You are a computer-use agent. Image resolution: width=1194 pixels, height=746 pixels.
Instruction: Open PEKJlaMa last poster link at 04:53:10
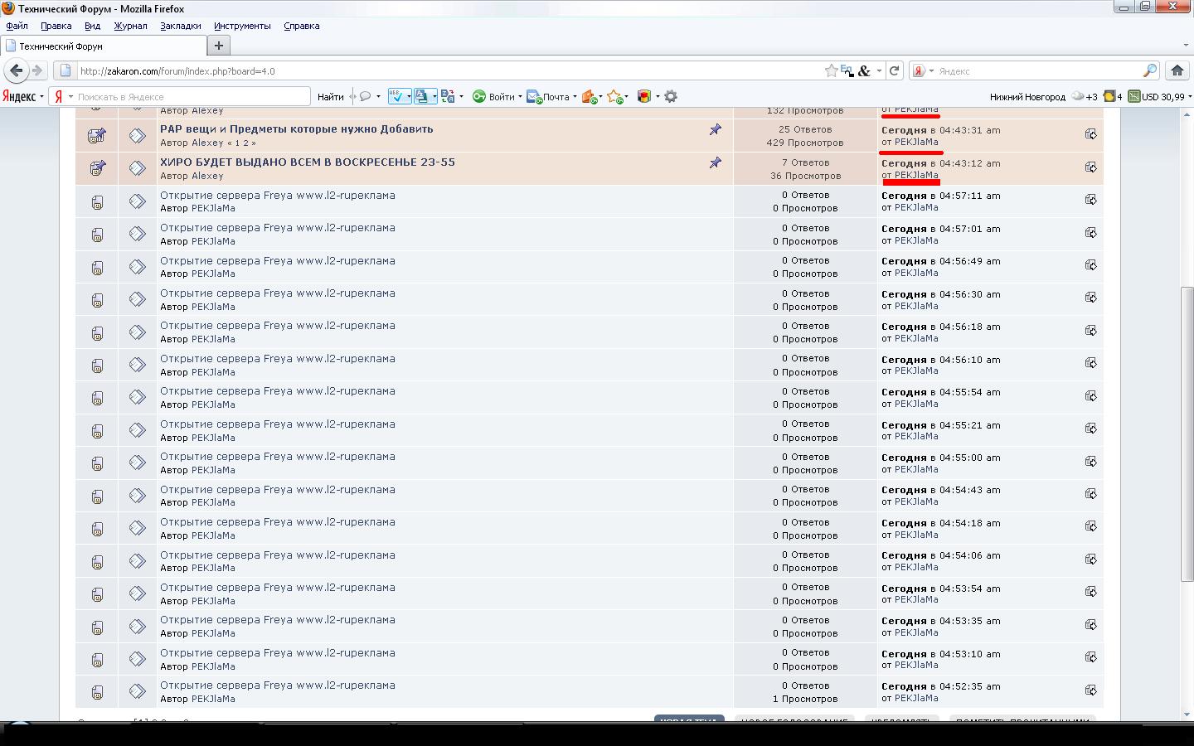pos(916,666)
